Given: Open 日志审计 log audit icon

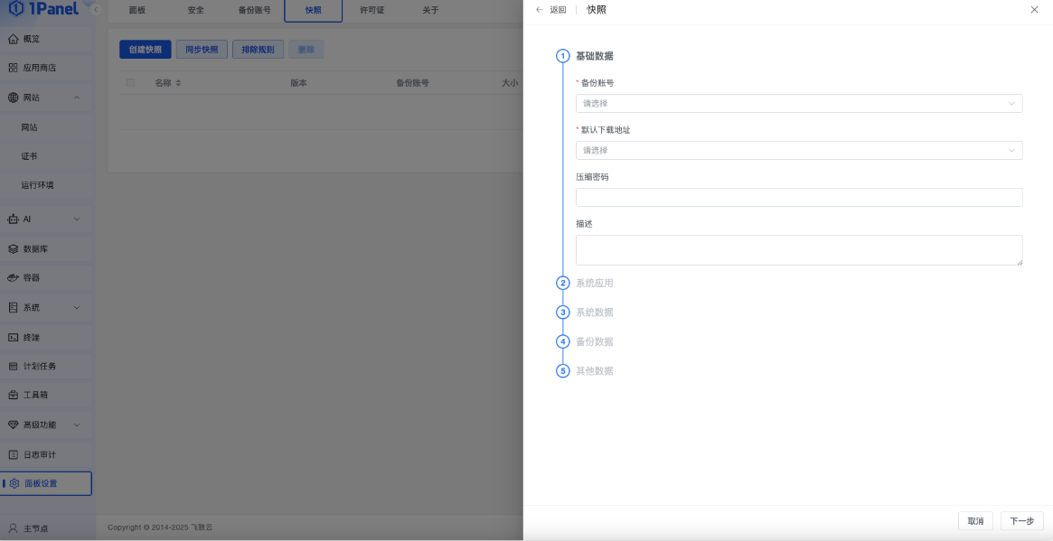Looking at the screenshot, I should 14,454.
